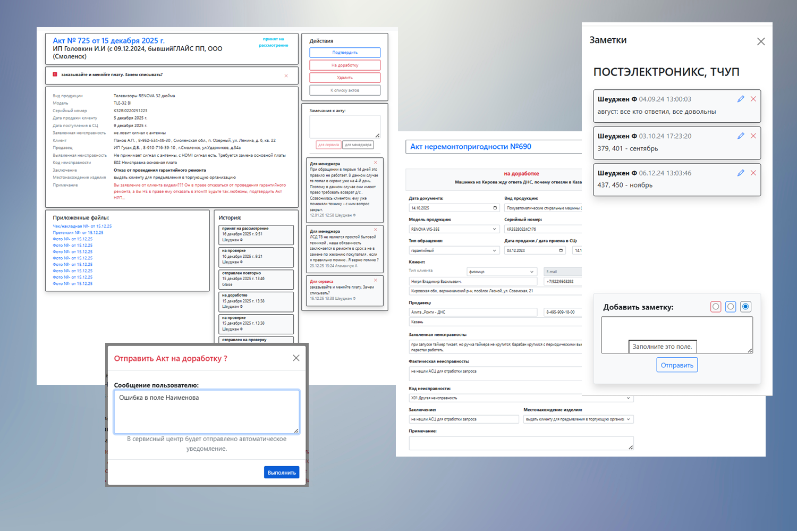Image resolution: width=797 pixels, height=531 pixels.
Task: Click the Заявленная неисправность text area in Акт №690
Action: [495, 347]
